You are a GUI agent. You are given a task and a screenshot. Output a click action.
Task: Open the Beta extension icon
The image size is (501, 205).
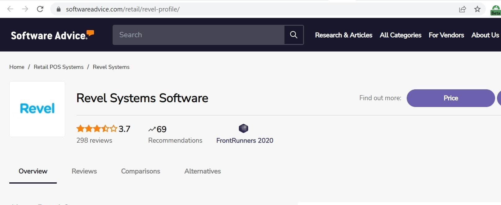[x=495, y=10]
